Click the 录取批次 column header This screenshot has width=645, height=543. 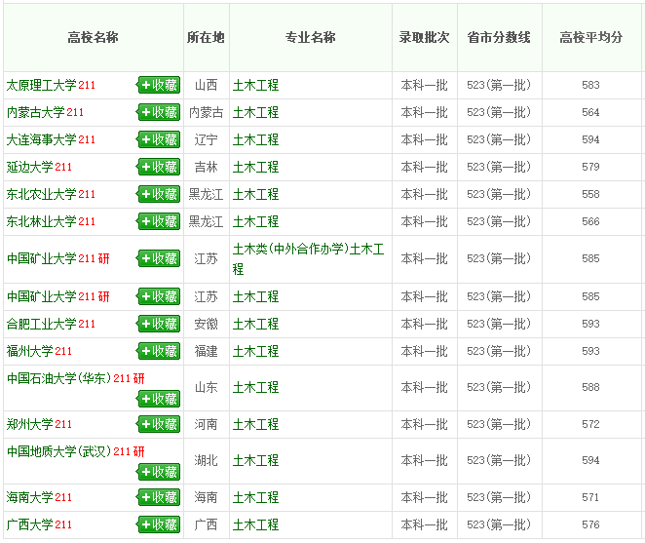424,37
